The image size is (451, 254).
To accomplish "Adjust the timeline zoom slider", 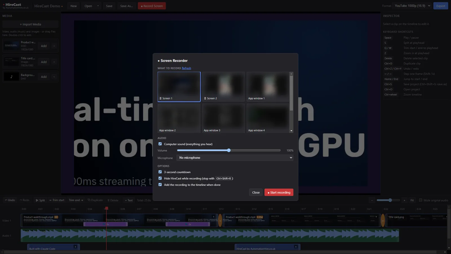I will point(388,200).
